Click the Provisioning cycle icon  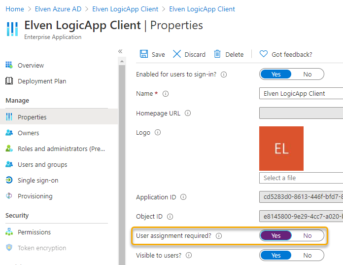pos(9,196)
